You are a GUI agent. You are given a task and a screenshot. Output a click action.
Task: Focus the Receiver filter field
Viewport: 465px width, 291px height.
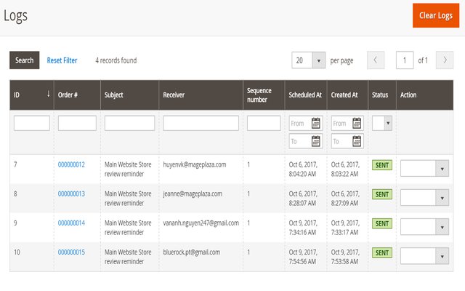pyautogui.click(x=201, y=123)
